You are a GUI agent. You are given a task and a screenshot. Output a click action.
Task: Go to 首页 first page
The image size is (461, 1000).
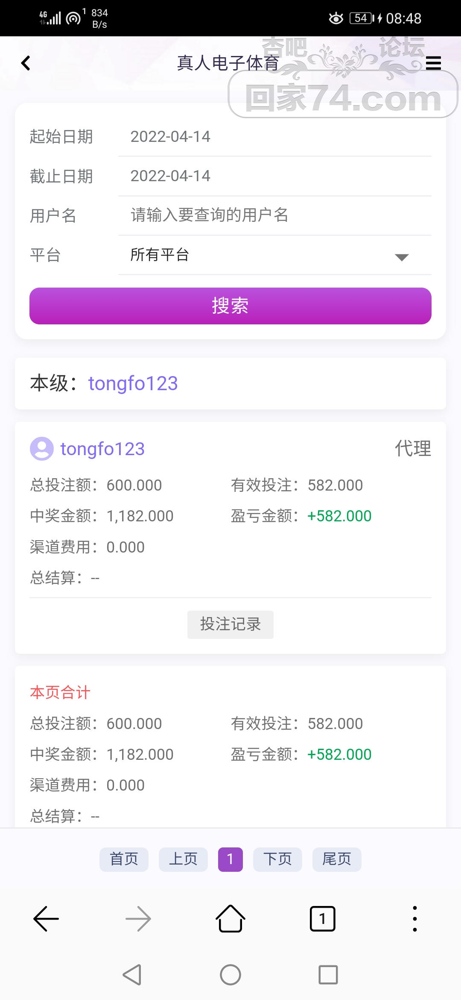click(124, 859)
